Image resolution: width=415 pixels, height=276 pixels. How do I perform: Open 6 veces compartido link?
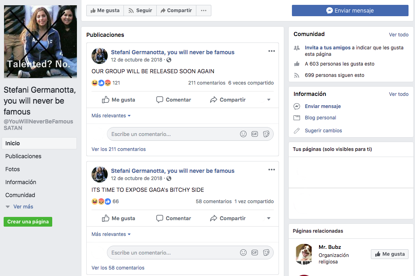[251, 83]
